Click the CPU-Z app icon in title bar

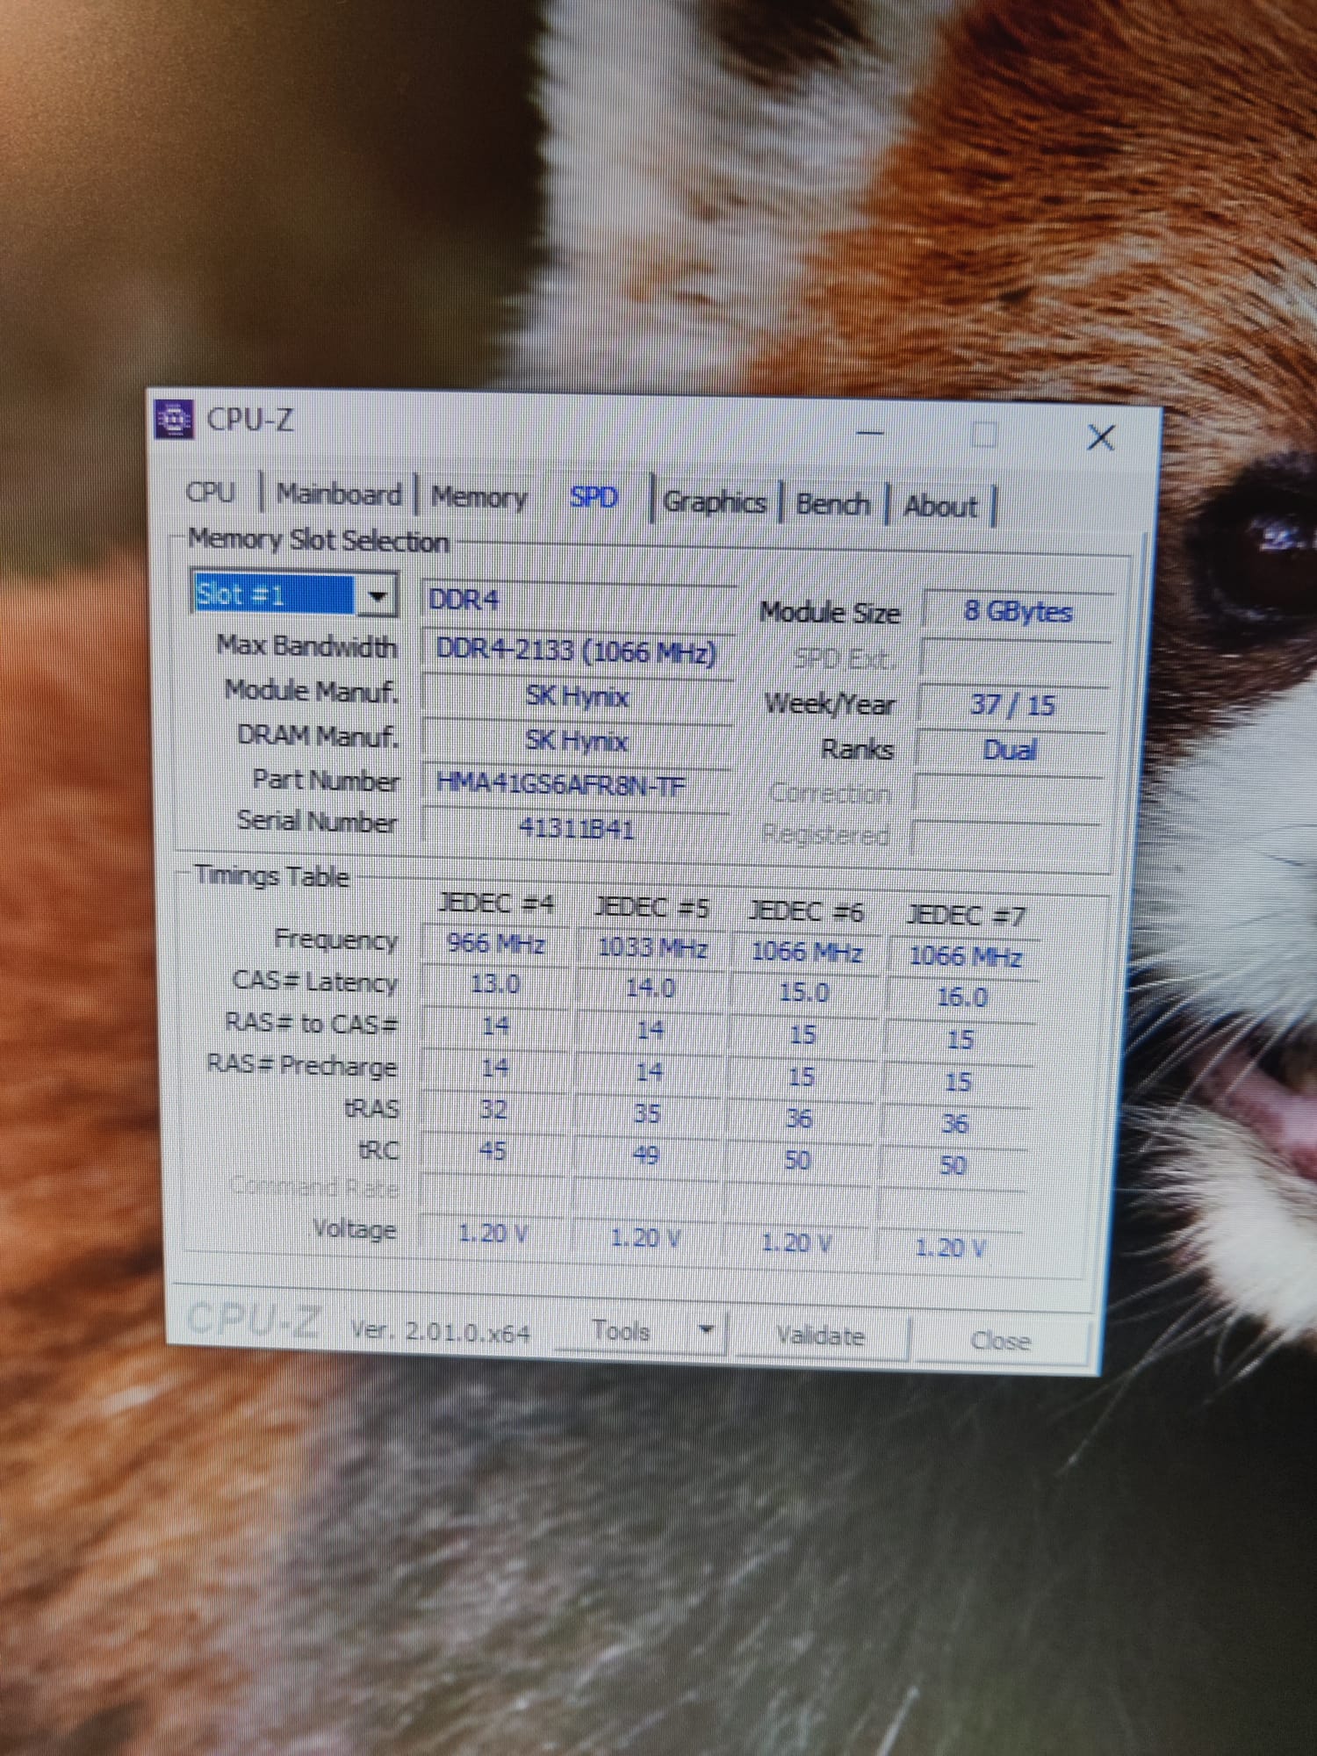(x=174, y=419)
